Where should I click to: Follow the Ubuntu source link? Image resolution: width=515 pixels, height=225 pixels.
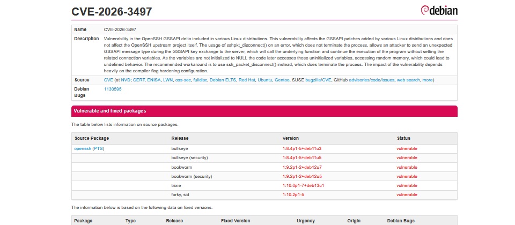[x=265, y=80]
